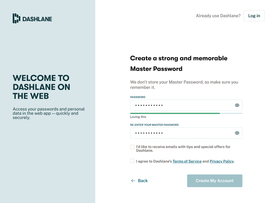Viewport: 271px width, 203px height.
Task: Enable the tips and special offers emails checkbox
Action: tap(132, 147)
